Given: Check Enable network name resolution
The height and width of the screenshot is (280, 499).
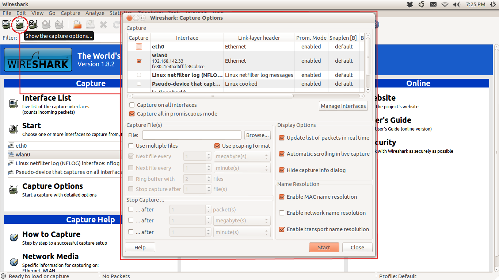Looking at the screenshot, I should 282,213.
